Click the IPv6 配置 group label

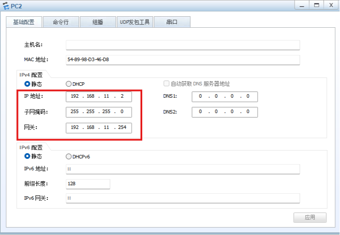31,147
